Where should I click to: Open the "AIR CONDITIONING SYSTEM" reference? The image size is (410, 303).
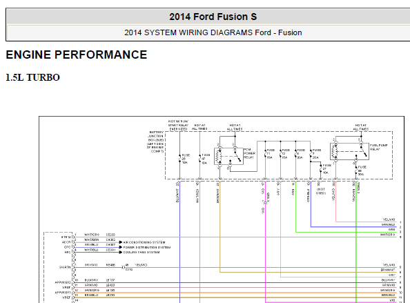(144, 242)
